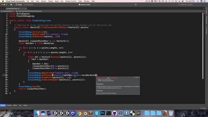
Task: Open the ExampleAlgorithm class breadcrumb dropdown
Action: (8, 11)
